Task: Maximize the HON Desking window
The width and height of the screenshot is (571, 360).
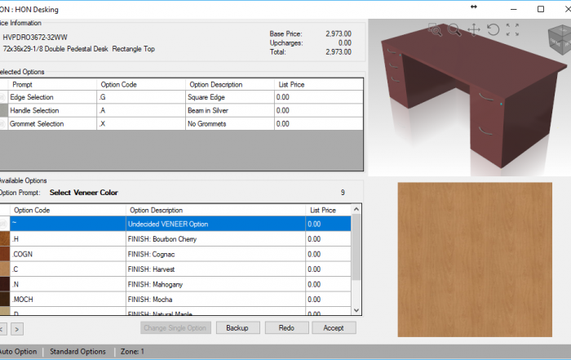Action: coord(541,9)
